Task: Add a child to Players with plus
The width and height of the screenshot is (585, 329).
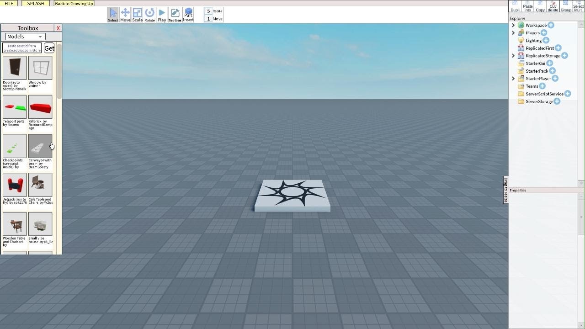Action: pyautogui.click(x=544, y=33)
